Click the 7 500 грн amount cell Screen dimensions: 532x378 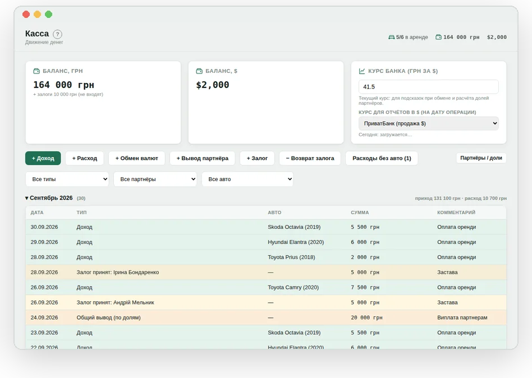point(365,288)
